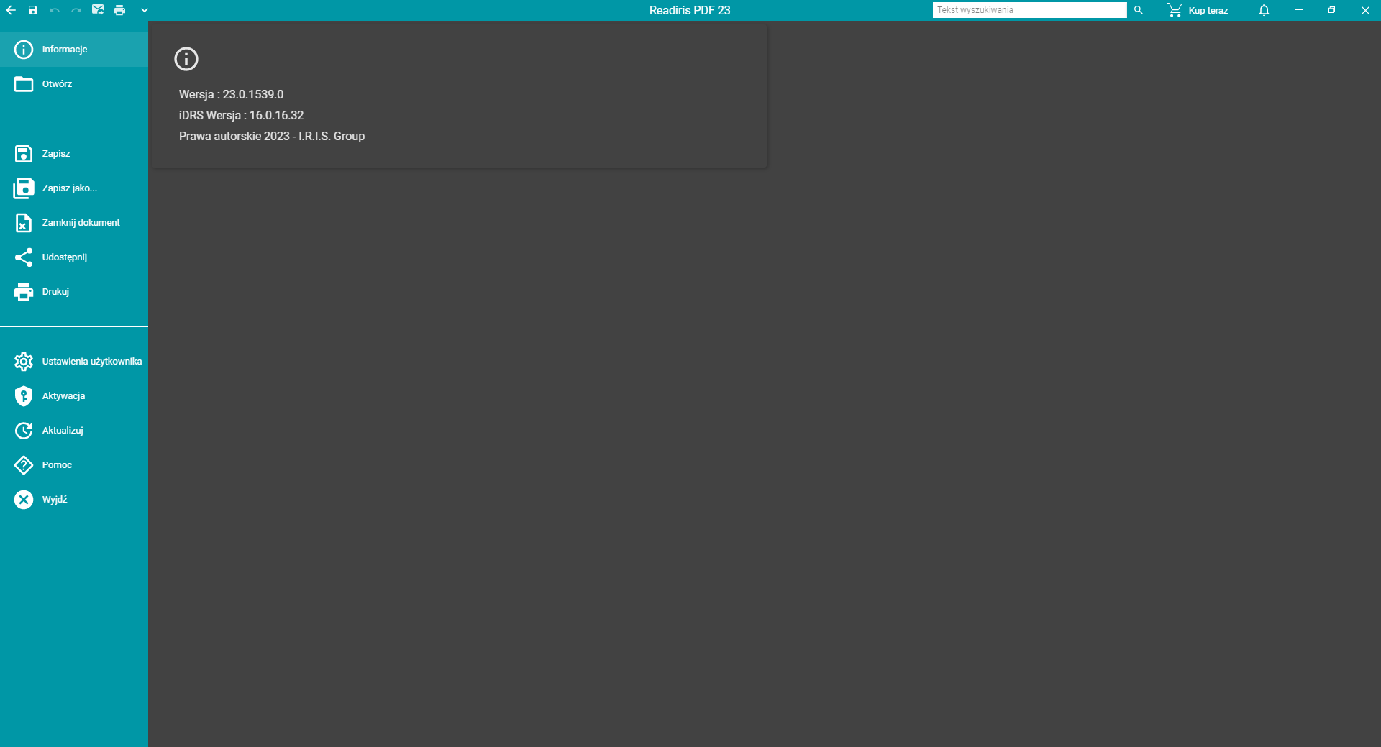
Task: Click the shopping cart icon
Action: pyautogui.click(x=1175, y=10)
